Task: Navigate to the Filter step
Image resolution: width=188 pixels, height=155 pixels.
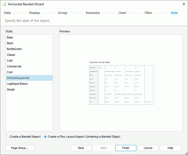Action: coord(148,13)
